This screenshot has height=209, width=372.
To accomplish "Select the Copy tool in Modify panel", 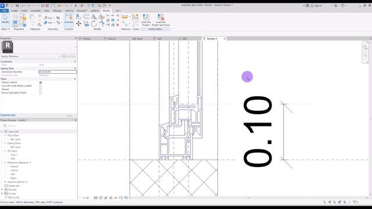I will pos(86,23).
